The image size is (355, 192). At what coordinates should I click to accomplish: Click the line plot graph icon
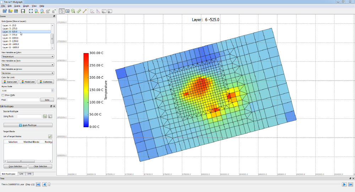tap(92, 11)
